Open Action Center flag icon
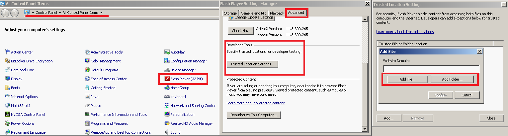 pos(8,52)
